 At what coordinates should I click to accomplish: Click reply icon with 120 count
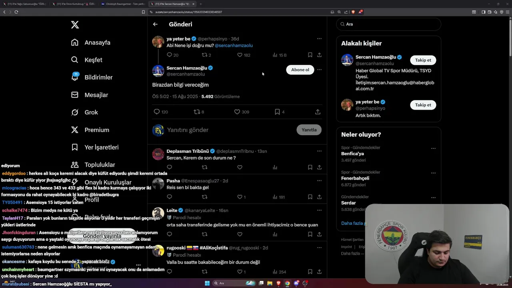(157, 112)
